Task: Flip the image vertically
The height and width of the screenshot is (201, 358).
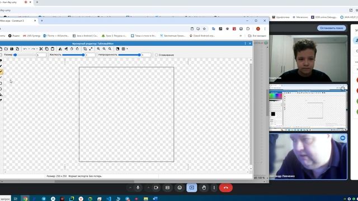Action: (x=66, y=49)
